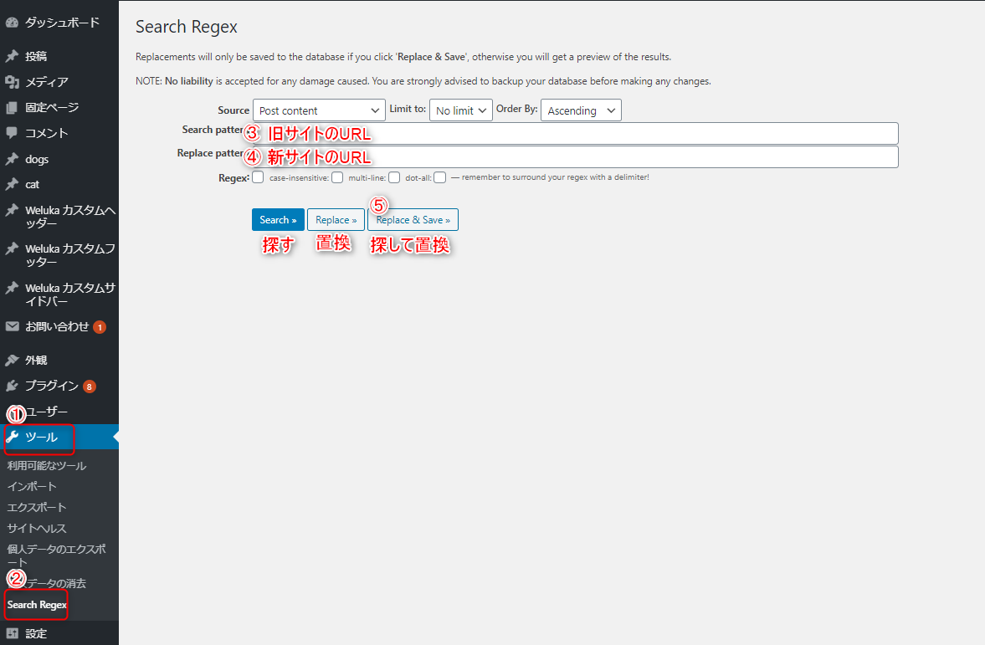The width and height of the screenshot is (985, 645).
Task: Click the pushpin icon beside 投稿
Action: [12, 56]
